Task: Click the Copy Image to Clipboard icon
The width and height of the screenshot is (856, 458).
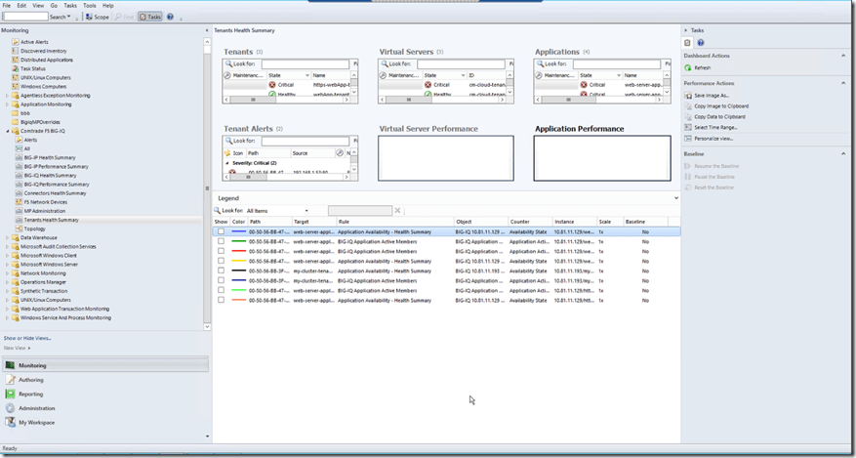Action: coord(687,105)
